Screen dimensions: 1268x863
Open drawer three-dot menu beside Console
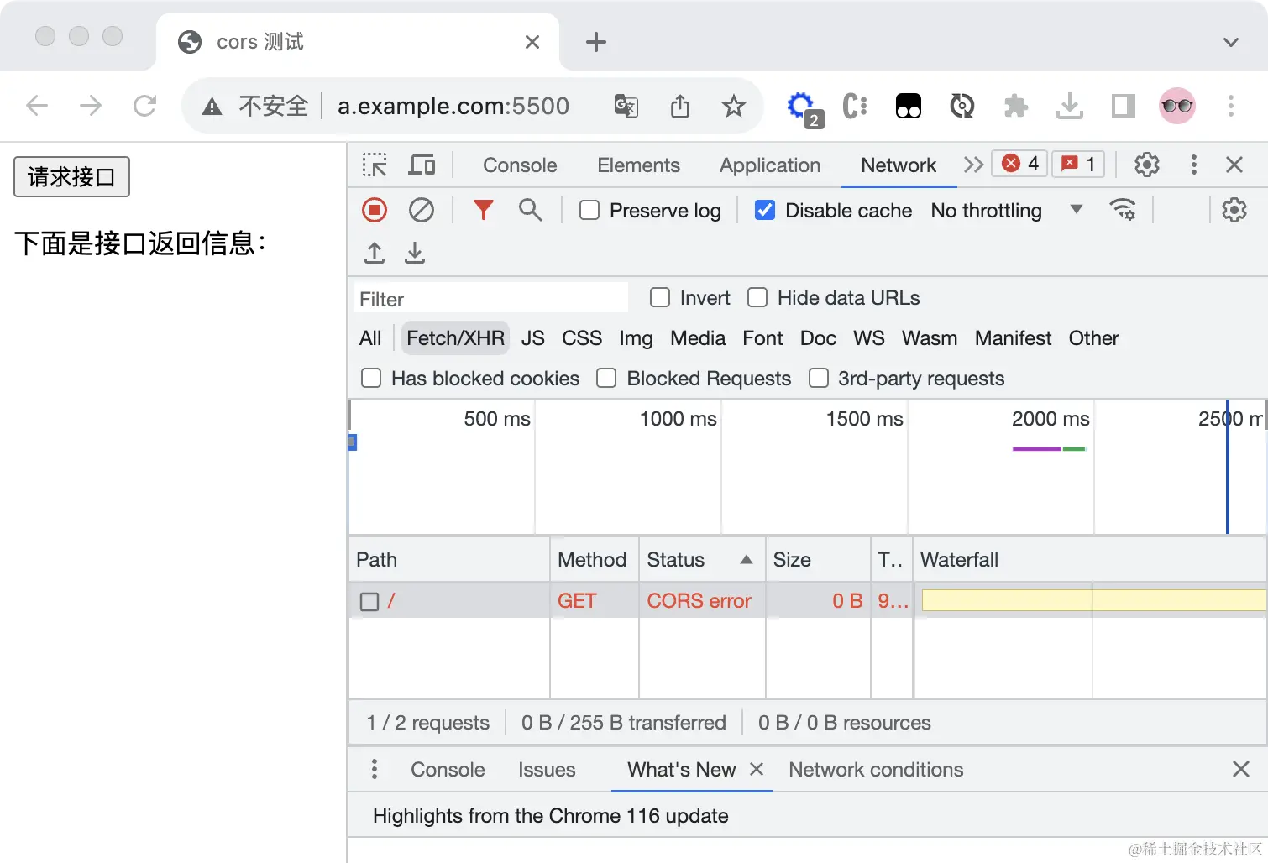pos(375,769)
